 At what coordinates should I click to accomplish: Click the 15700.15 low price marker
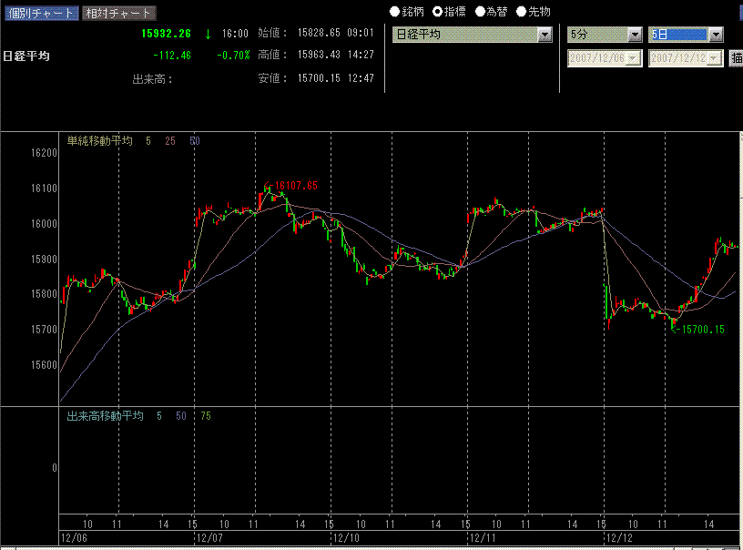click(x=700, y=330)
